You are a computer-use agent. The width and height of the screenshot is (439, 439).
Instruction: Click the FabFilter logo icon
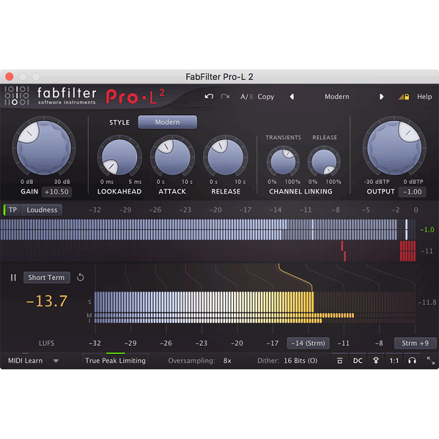pos(16,95)
